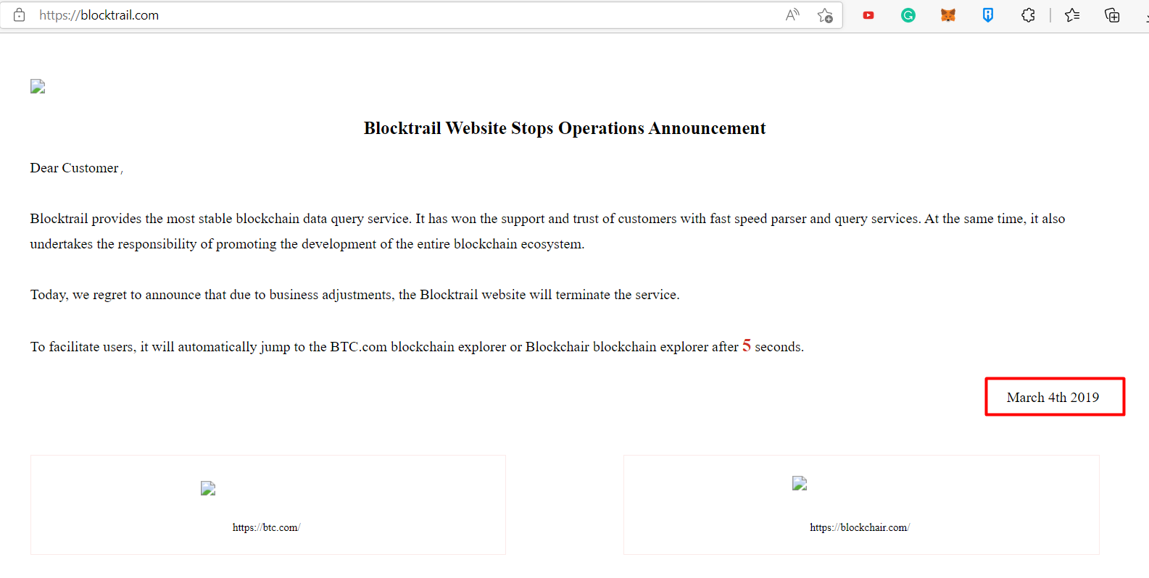Click the March 4th 2019 date text

[x=1053, y=397]
